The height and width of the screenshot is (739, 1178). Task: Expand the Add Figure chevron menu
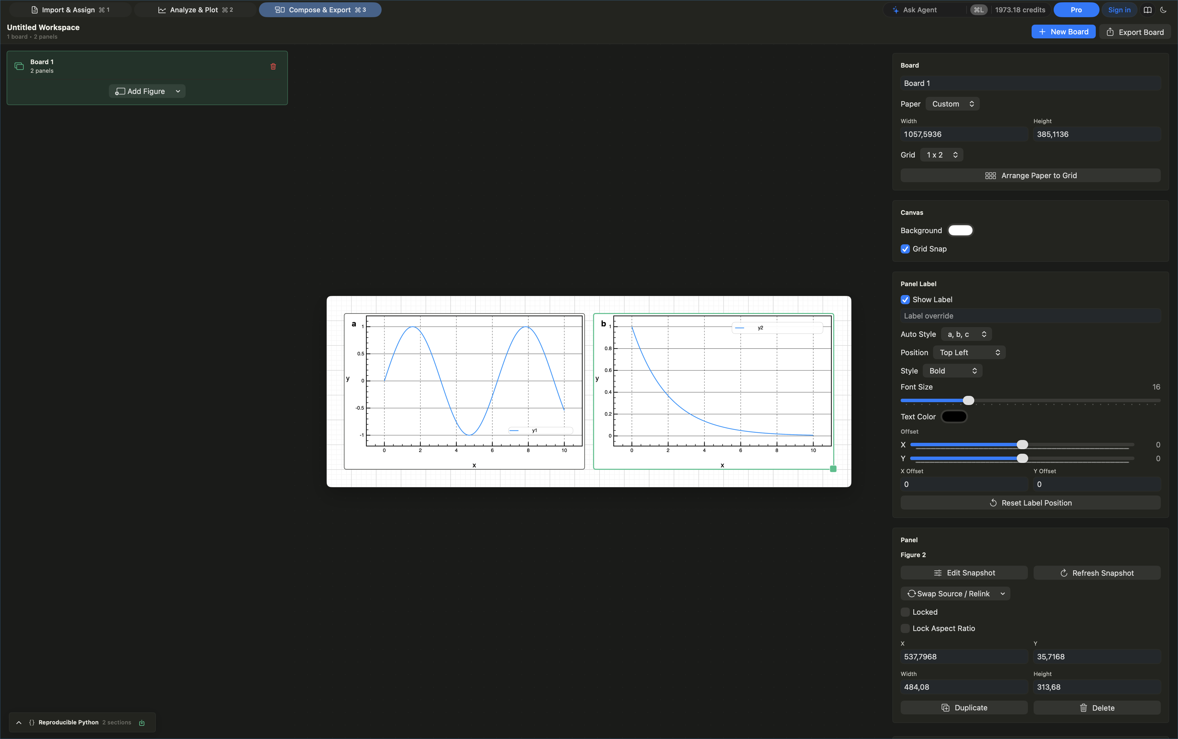178,91
